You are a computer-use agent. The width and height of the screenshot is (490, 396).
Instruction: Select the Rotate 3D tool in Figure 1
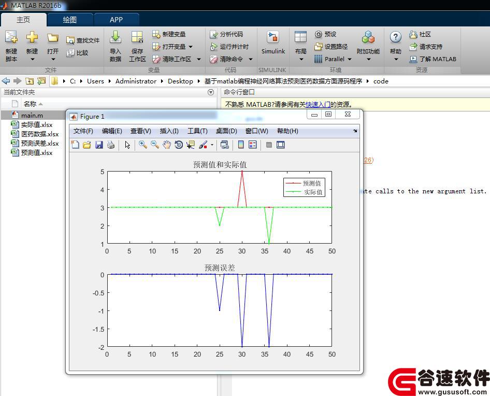point(179,145)
